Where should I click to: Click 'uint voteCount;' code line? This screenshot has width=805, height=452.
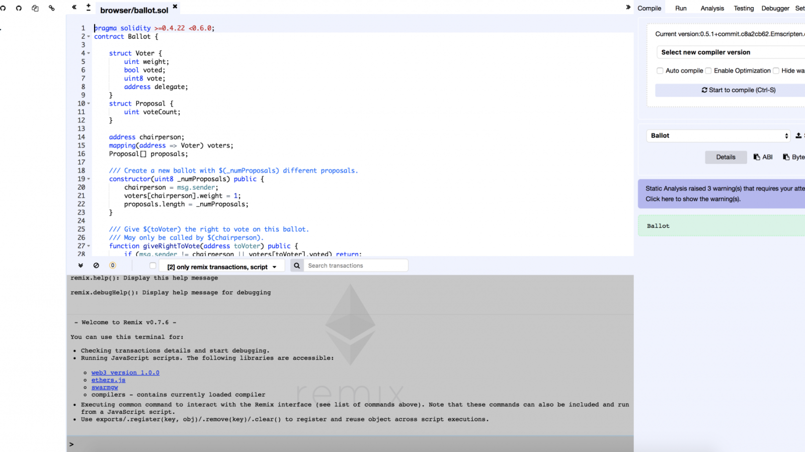(x=152, y=112)
